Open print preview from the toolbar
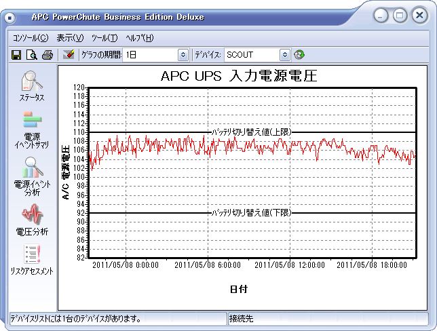The width and height of the screenshot is (437, 331). 32,55
